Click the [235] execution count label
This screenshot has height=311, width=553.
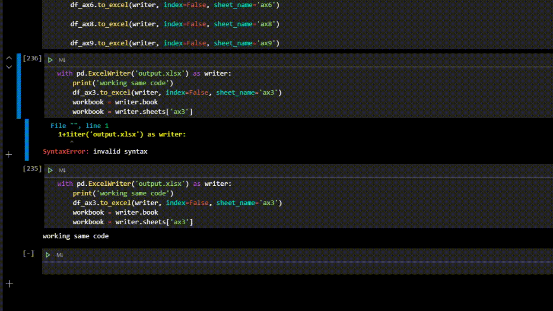32,168
